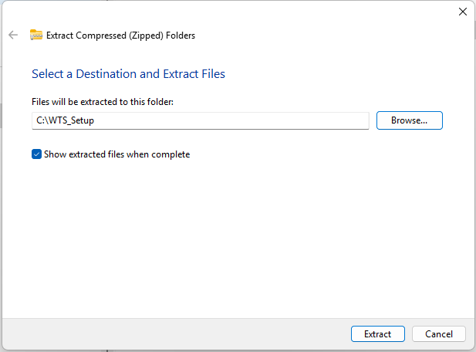Image resolution: width=476 pixels, height=352 pixels.
Task: Uncheck Show extracted files when complete
Action: [36, 154]
